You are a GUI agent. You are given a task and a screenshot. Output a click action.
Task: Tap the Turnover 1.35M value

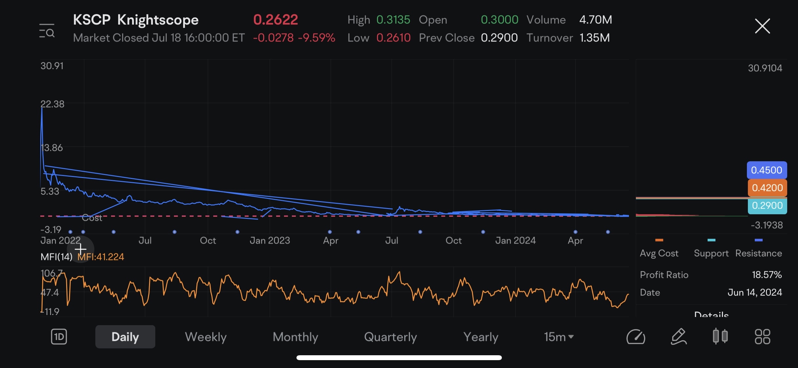click(x=595, y=38)
